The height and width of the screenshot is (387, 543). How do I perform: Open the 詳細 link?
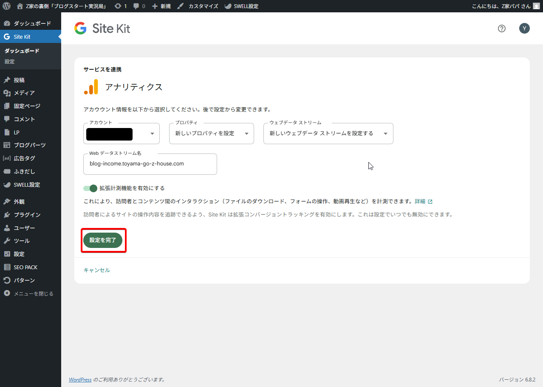(x=420, y=201)
